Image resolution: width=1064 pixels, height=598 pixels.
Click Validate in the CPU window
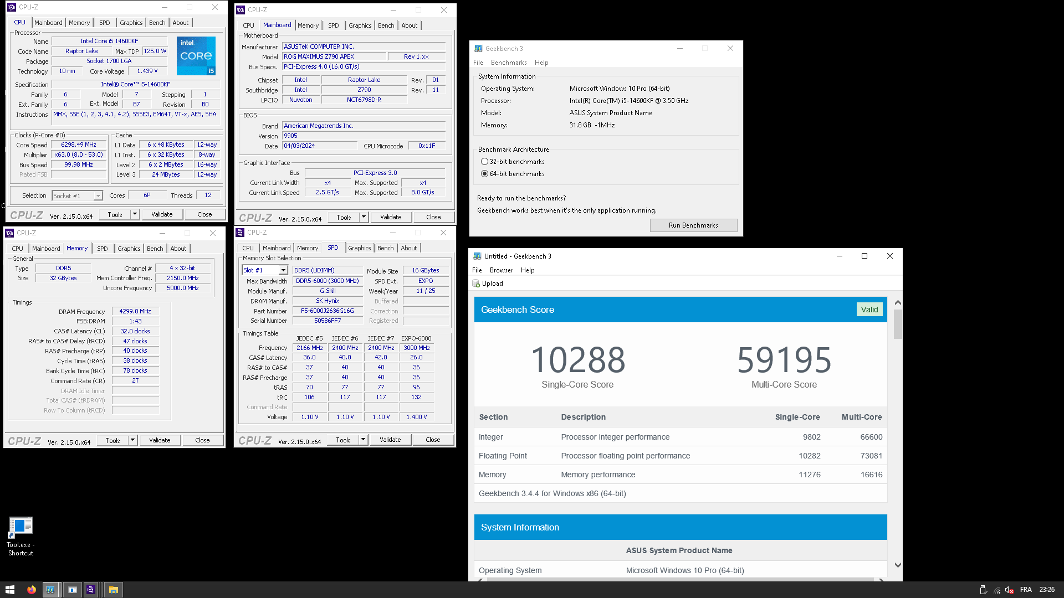[x=162, y=214]
